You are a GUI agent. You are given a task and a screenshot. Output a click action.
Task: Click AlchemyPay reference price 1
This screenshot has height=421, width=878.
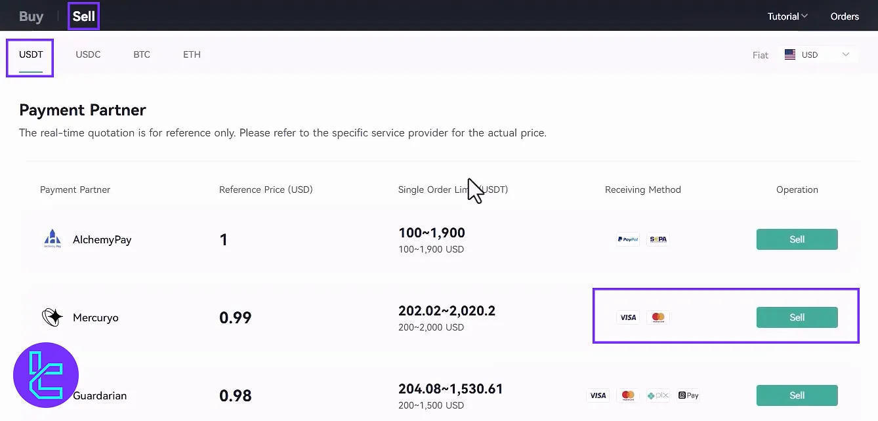click(224, 240)
